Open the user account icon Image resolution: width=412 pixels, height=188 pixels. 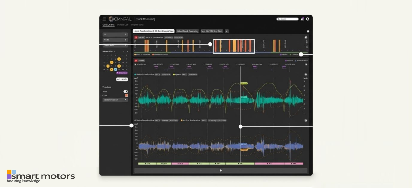click(308, 19)
